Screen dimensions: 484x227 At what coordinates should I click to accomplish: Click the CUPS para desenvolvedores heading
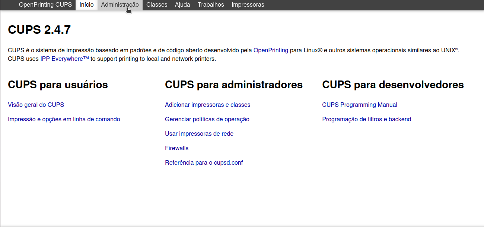point(393,85)
